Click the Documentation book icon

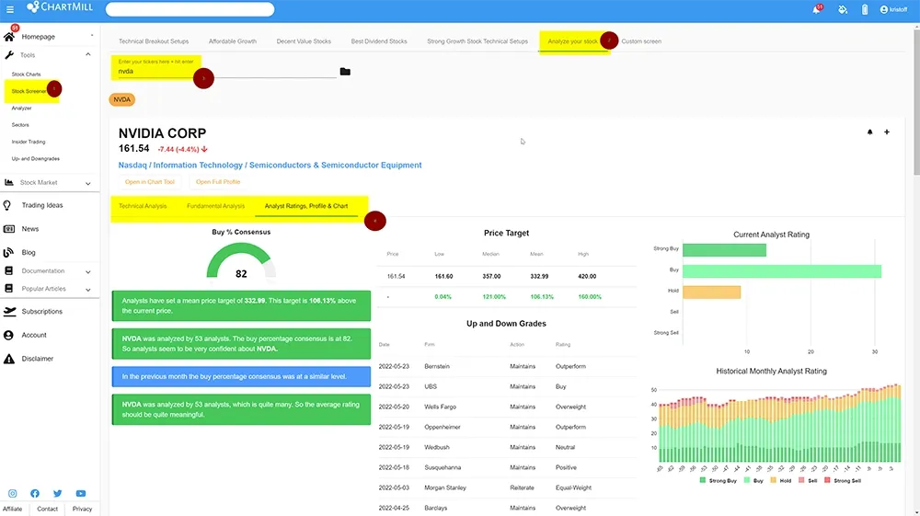(x=9, y=271)
